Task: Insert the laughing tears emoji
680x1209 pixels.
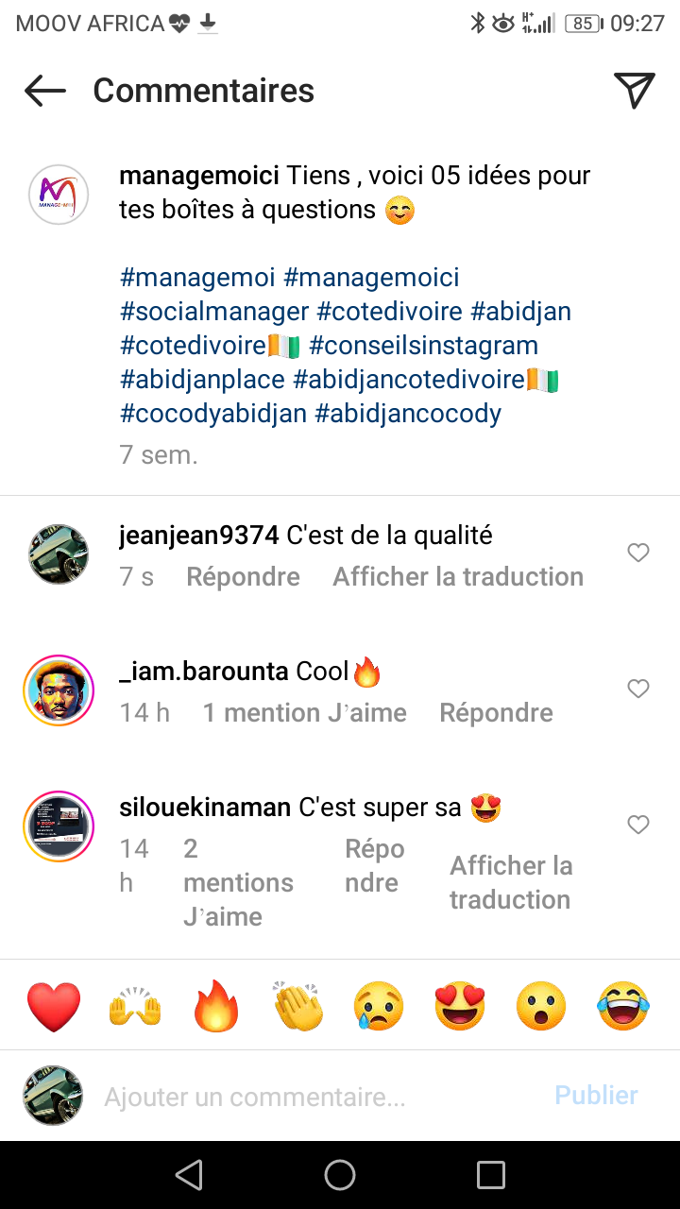Action: tap(622, 1006)
